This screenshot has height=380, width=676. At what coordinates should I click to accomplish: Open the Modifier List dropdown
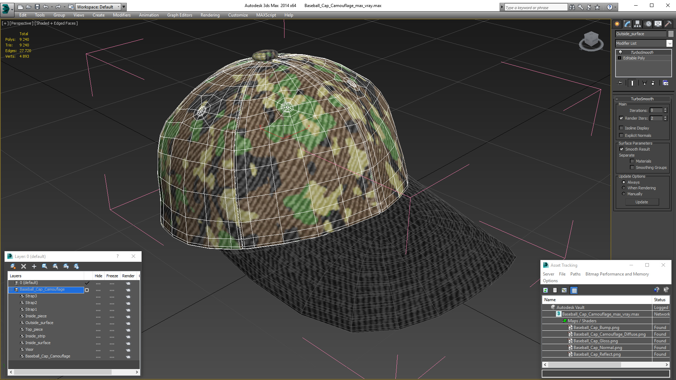[669, 43]
